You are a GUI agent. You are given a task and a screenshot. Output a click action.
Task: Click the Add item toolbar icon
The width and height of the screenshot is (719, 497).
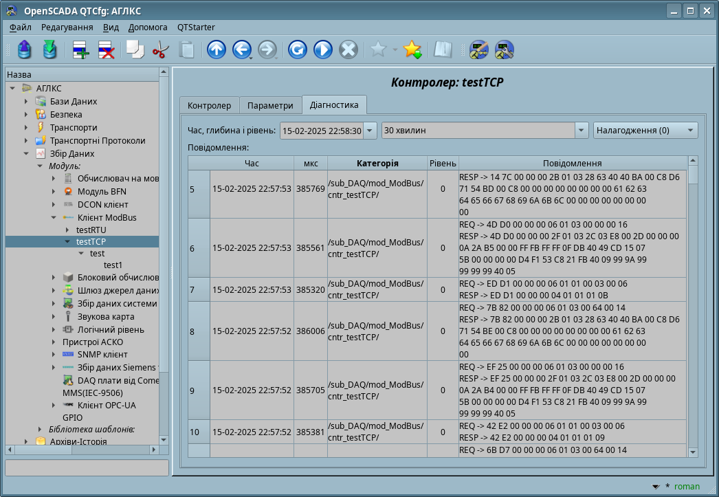click(80, 49)
